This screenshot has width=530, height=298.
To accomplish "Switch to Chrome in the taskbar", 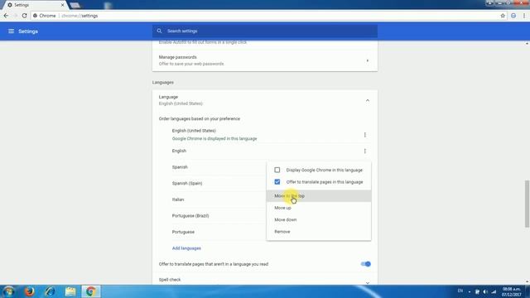I will 91,291.
